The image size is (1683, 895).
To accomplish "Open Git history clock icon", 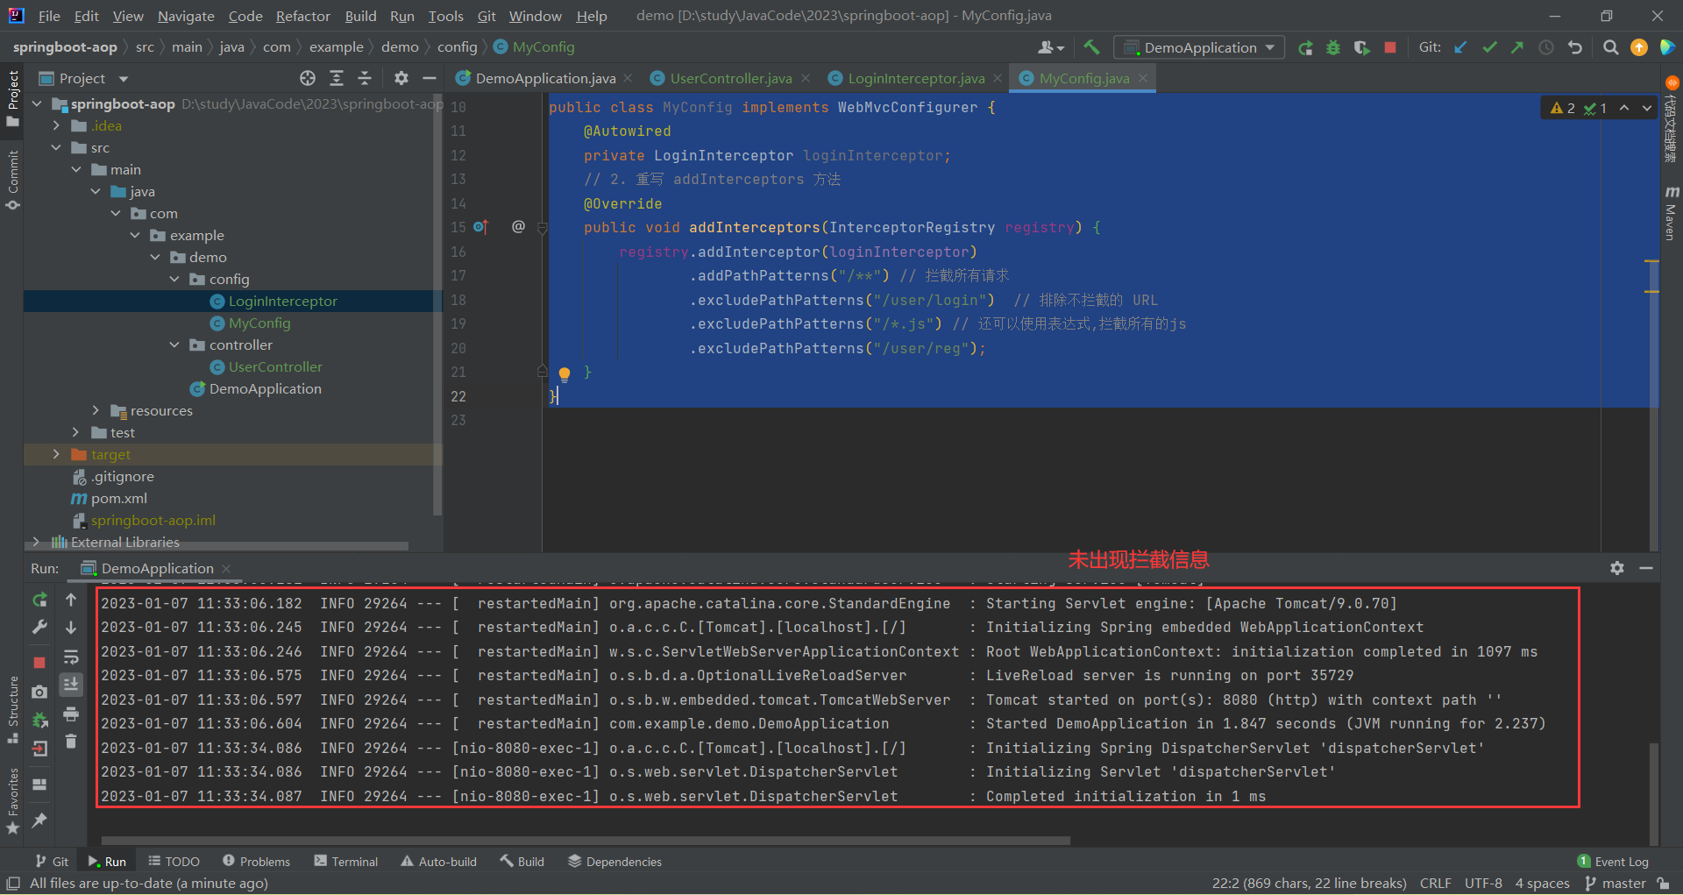I will (x=1546, y=47).
